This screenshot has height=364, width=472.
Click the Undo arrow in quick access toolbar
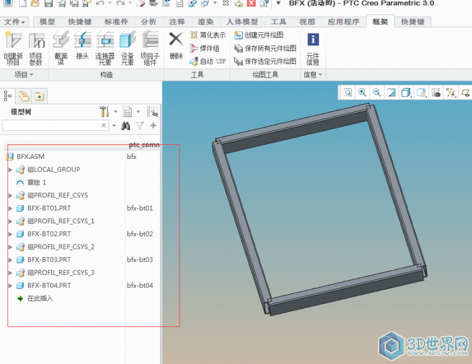click(100, 3)
